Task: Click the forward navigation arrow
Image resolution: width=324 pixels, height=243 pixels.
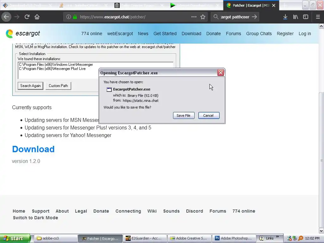Action: point(17,17)
